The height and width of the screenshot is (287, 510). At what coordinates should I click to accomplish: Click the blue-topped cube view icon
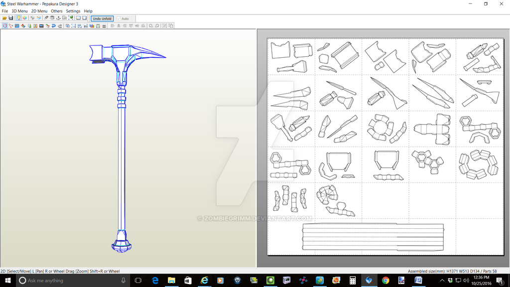[39, 18]
